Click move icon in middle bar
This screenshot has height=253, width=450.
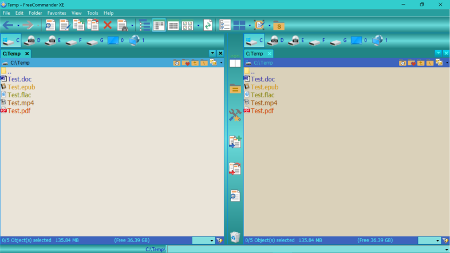pos(235,169)
